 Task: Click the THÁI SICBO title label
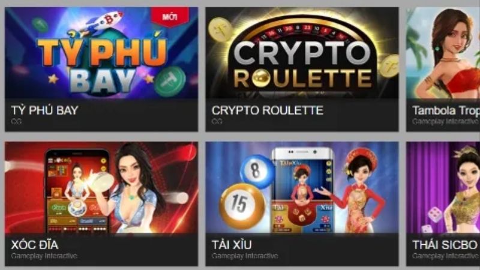[x=445, y=245]
